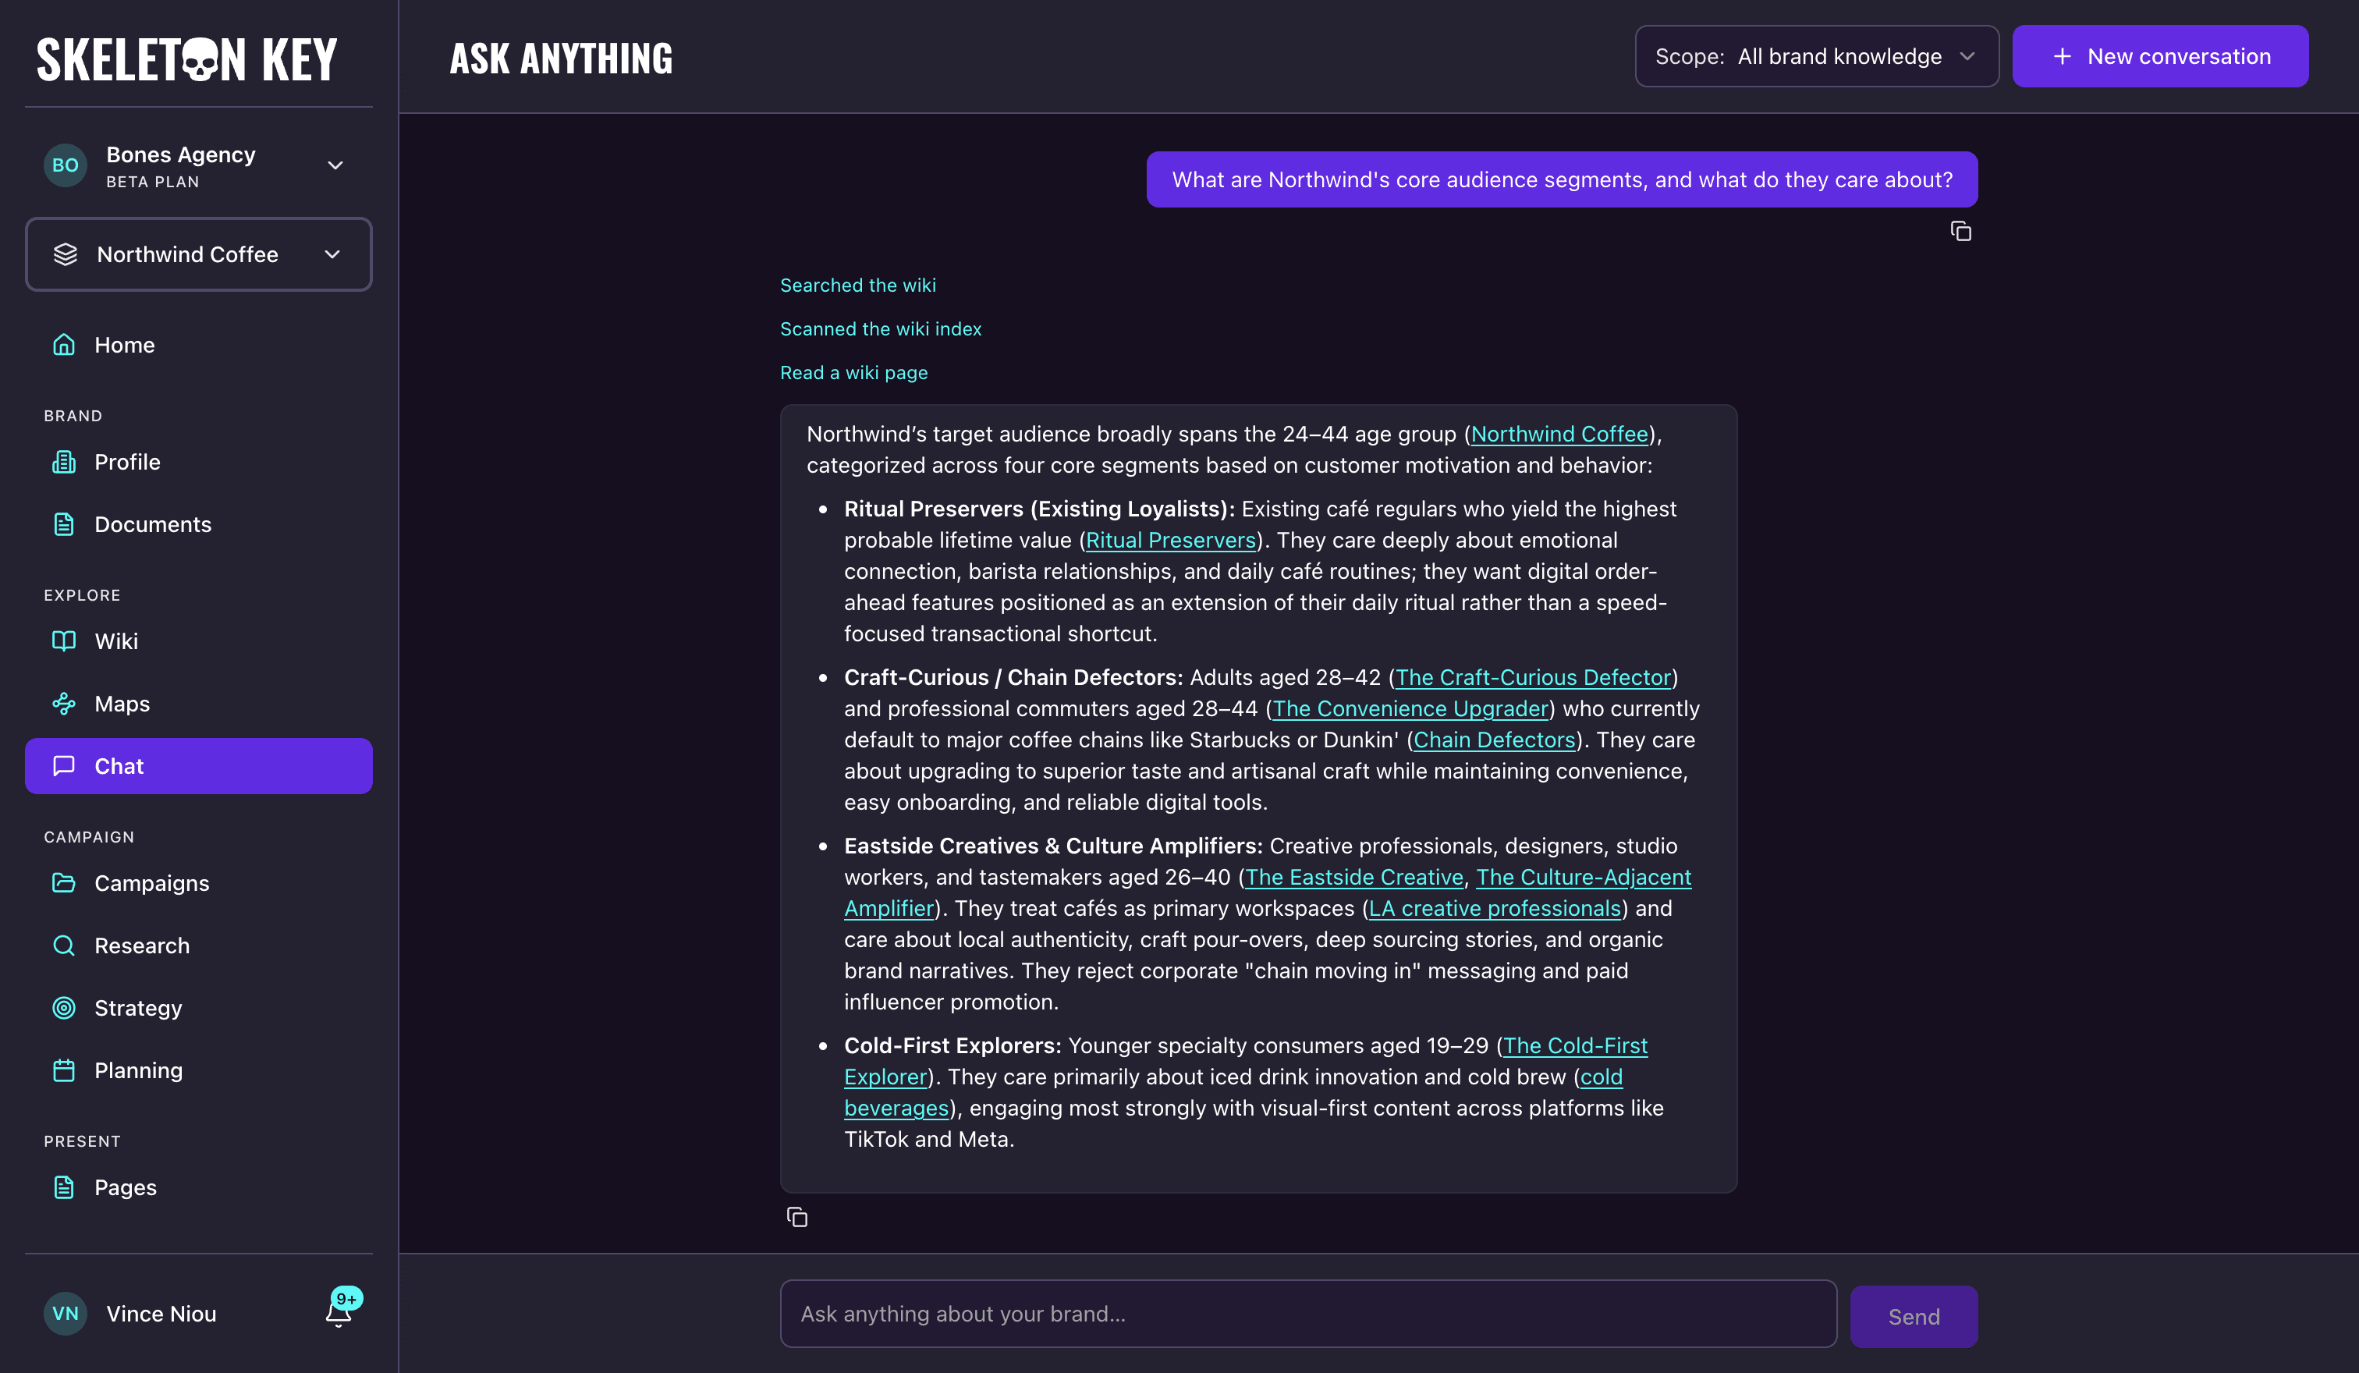The height and width of the screenshot is (1373, 2359).
Task: Click the BO agency avatar
Action: tap(66, 165)
